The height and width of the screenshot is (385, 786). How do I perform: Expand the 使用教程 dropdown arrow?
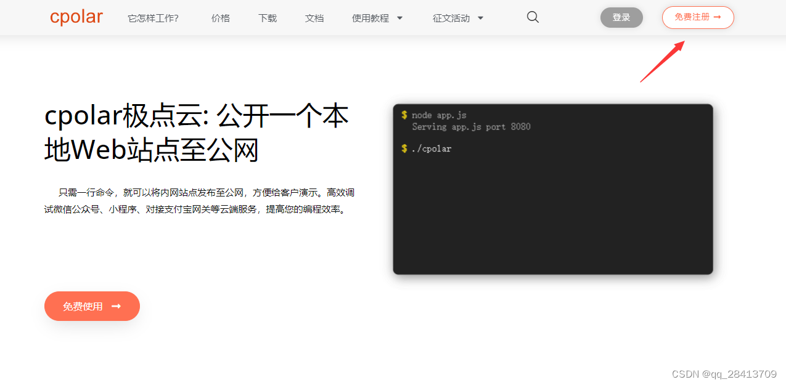point(399,18)
